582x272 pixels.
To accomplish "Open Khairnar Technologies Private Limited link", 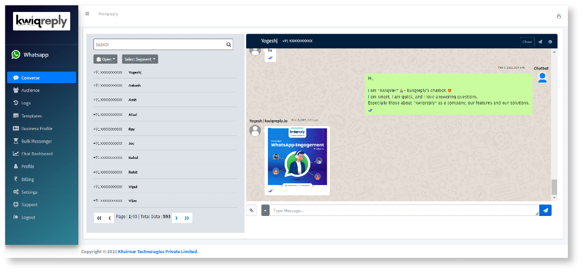I will (158, 251).
